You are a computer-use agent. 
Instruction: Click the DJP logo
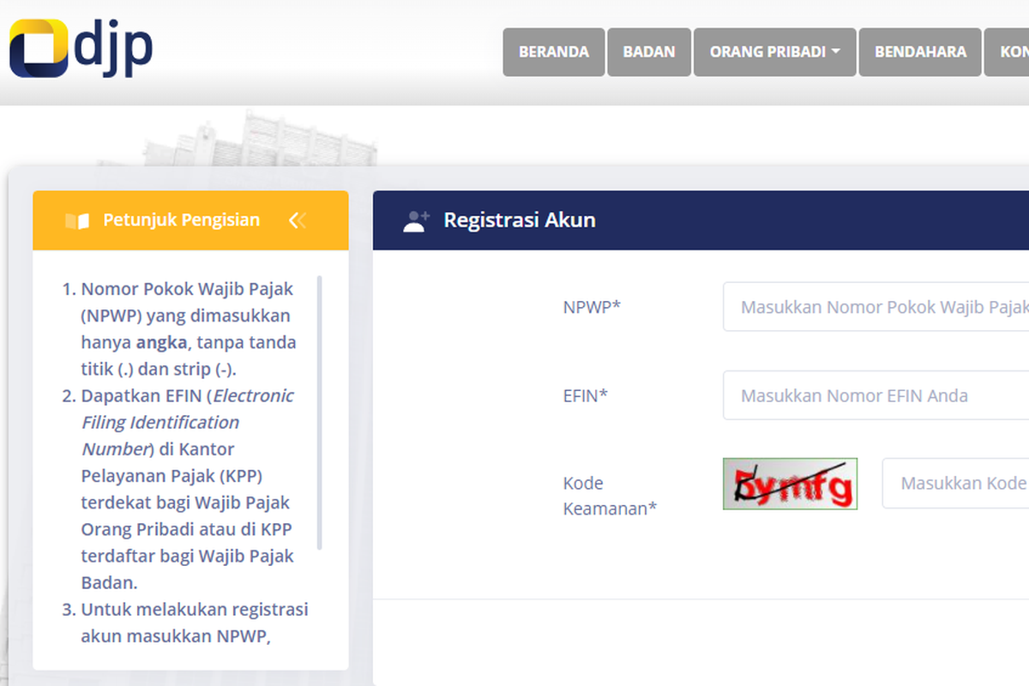coord(79,49)
